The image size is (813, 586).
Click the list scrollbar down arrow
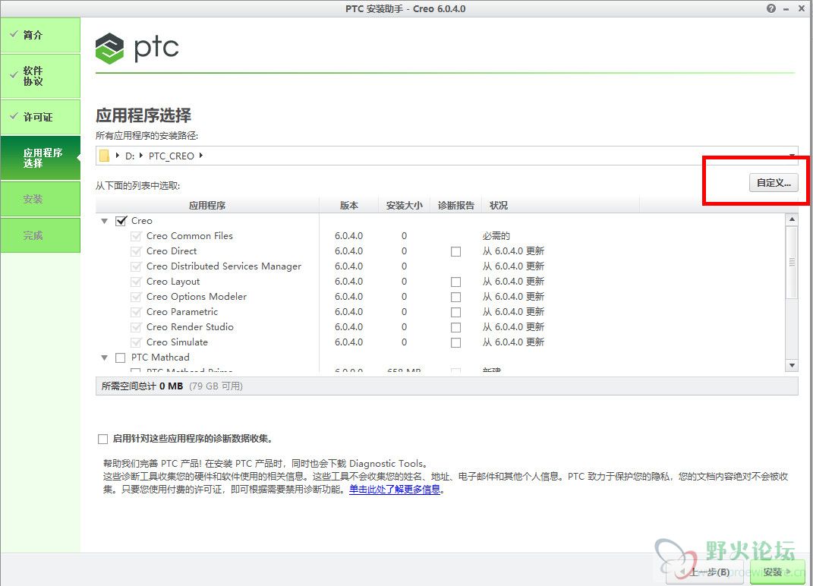click(792, 366)
